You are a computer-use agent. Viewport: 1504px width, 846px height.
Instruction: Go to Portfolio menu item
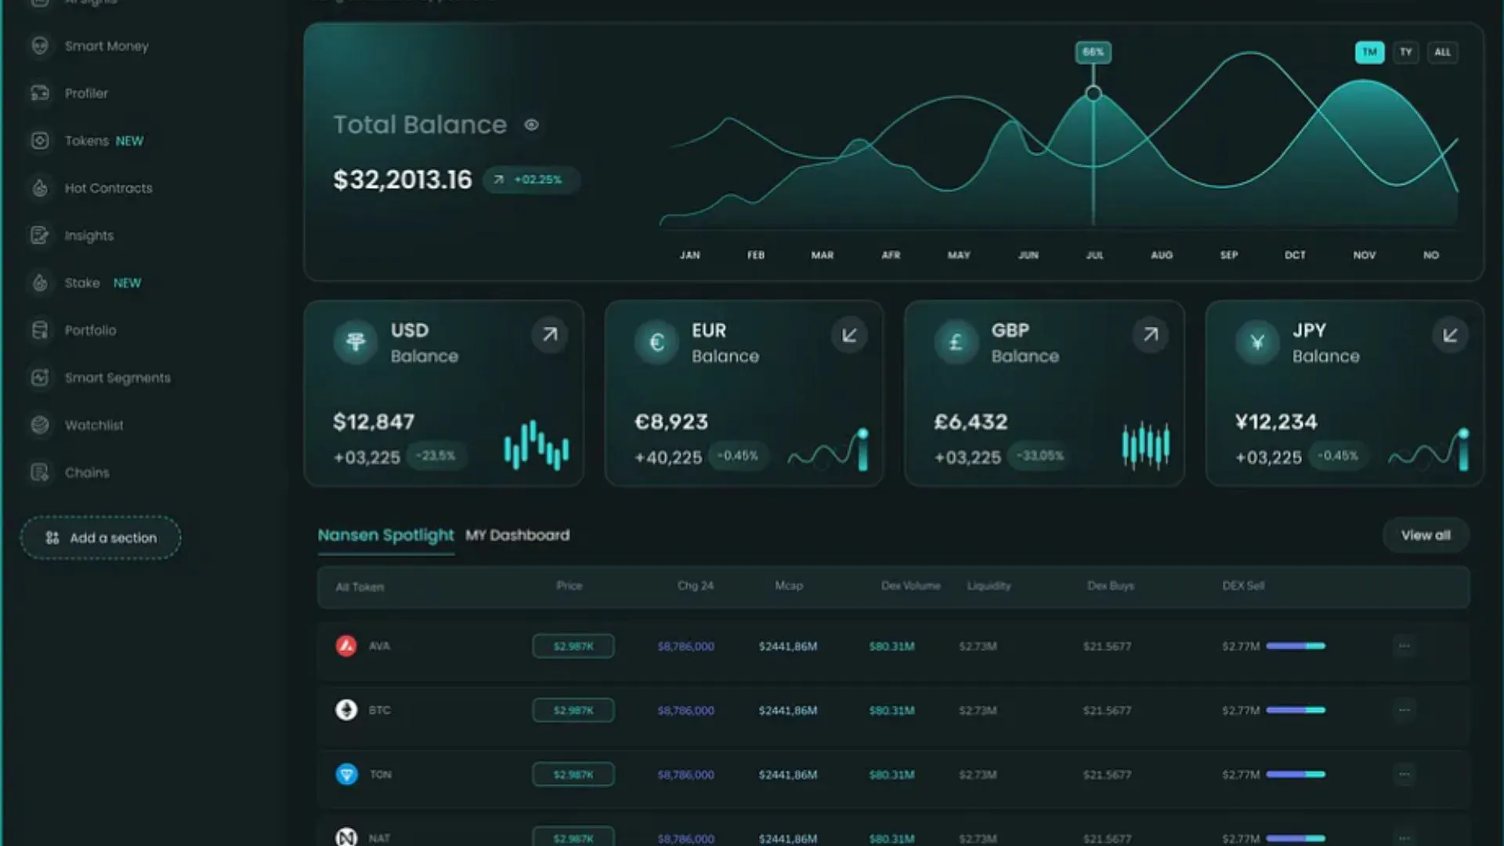click(x=90, y=330)
